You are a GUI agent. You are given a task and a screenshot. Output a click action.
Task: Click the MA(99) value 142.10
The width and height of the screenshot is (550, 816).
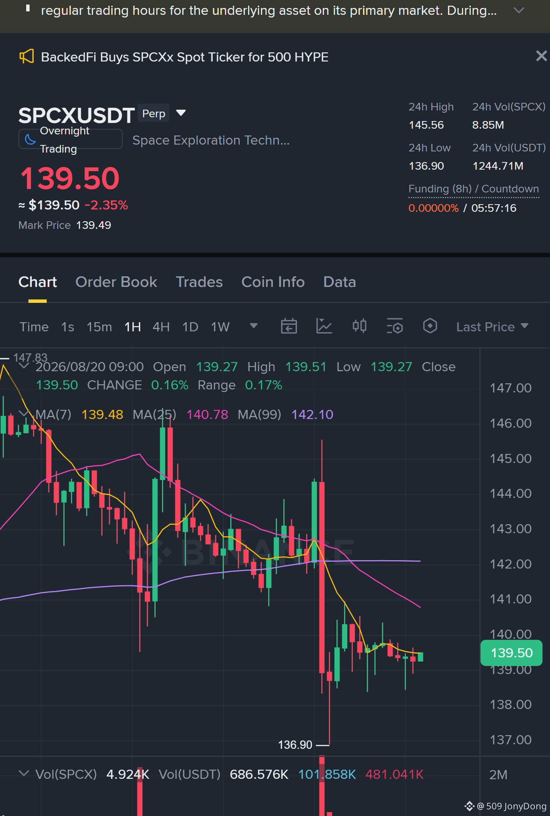[x=313, y=414]
